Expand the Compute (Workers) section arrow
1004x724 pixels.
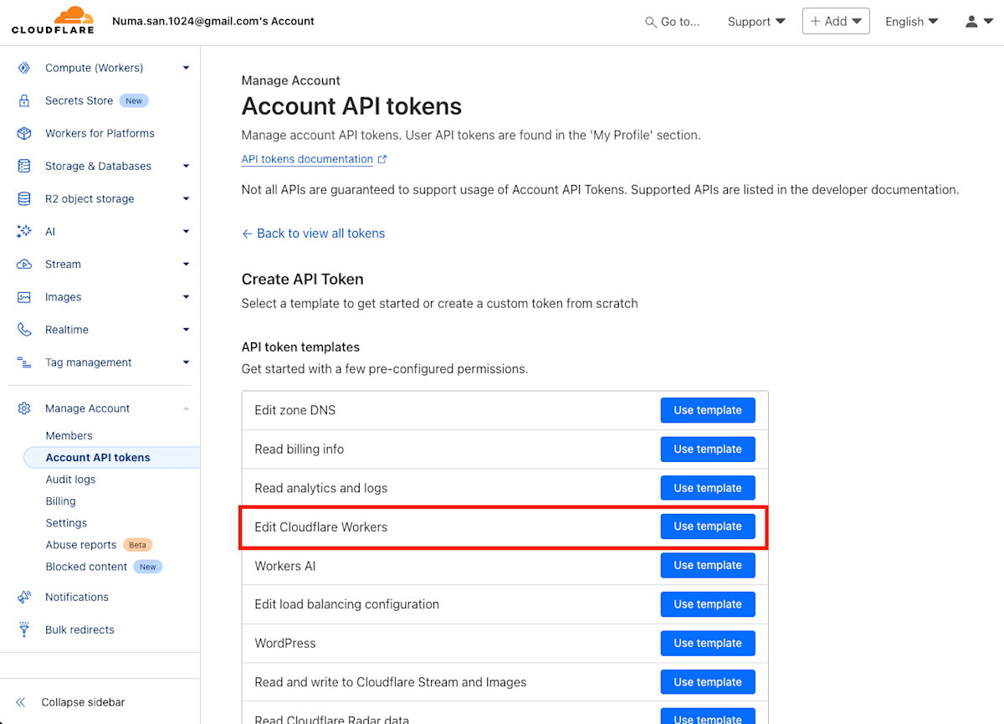[186, 68]
